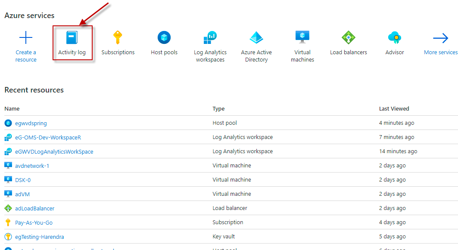Image resolution: width=458 pixels, height=250 pixels.
Task: Click the '4 minutes ago' cell
Action: point(396,123)
